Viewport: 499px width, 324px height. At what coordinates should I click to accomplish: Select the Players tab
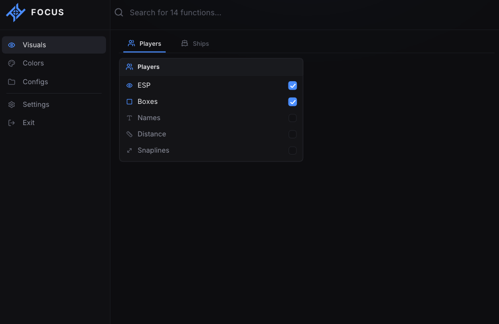(144, 43)
